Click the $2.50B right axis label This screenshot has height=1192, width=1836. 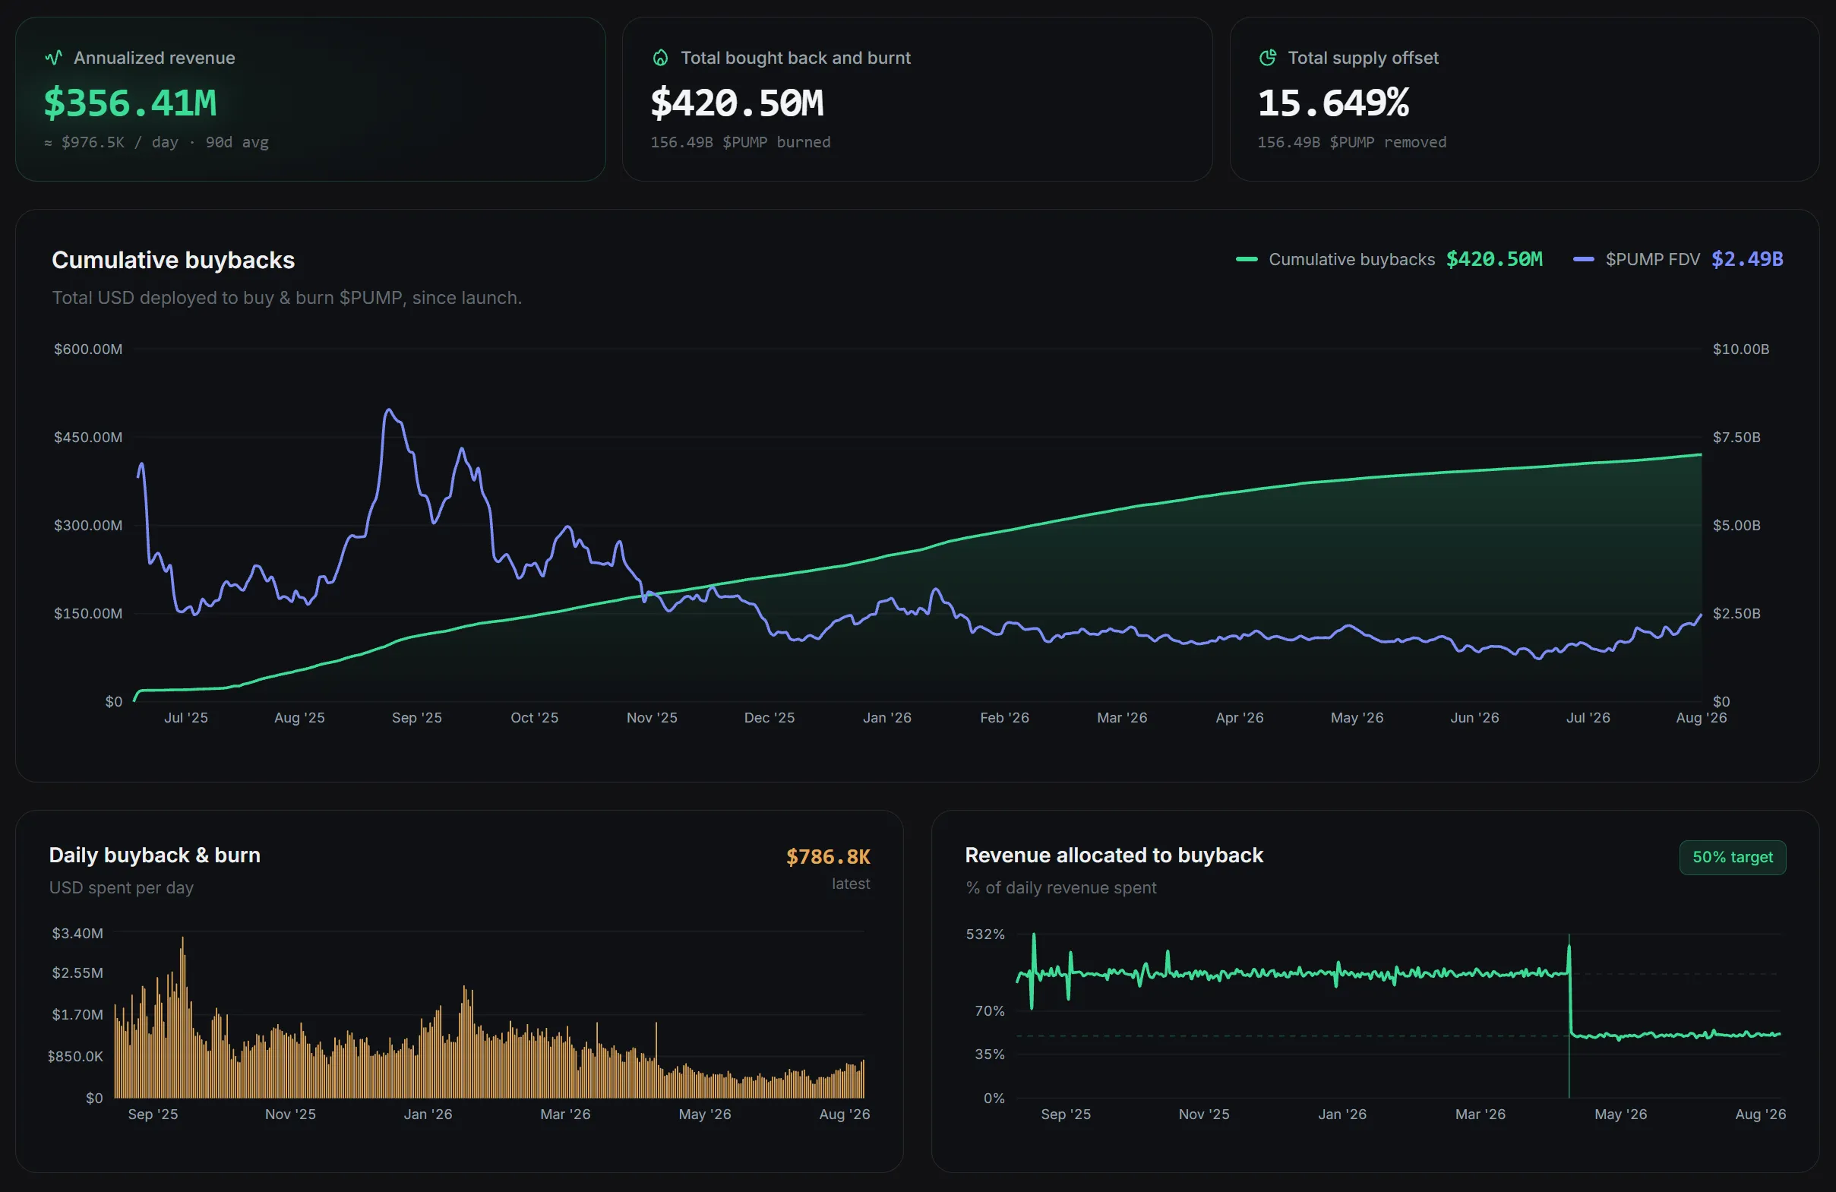point(1736,613)
